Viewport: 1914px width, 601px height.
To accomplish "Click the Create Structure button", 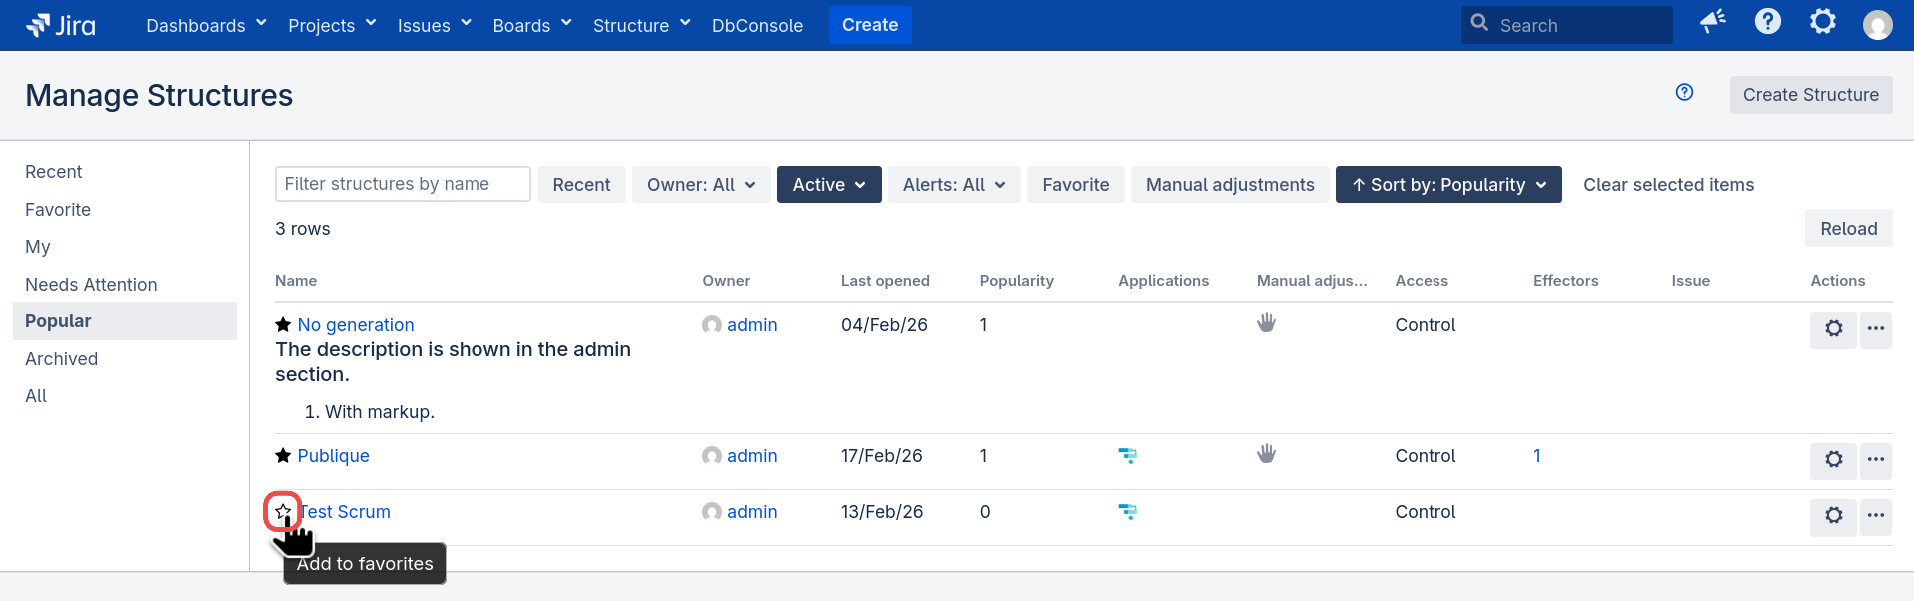I will coord(1811,95).
